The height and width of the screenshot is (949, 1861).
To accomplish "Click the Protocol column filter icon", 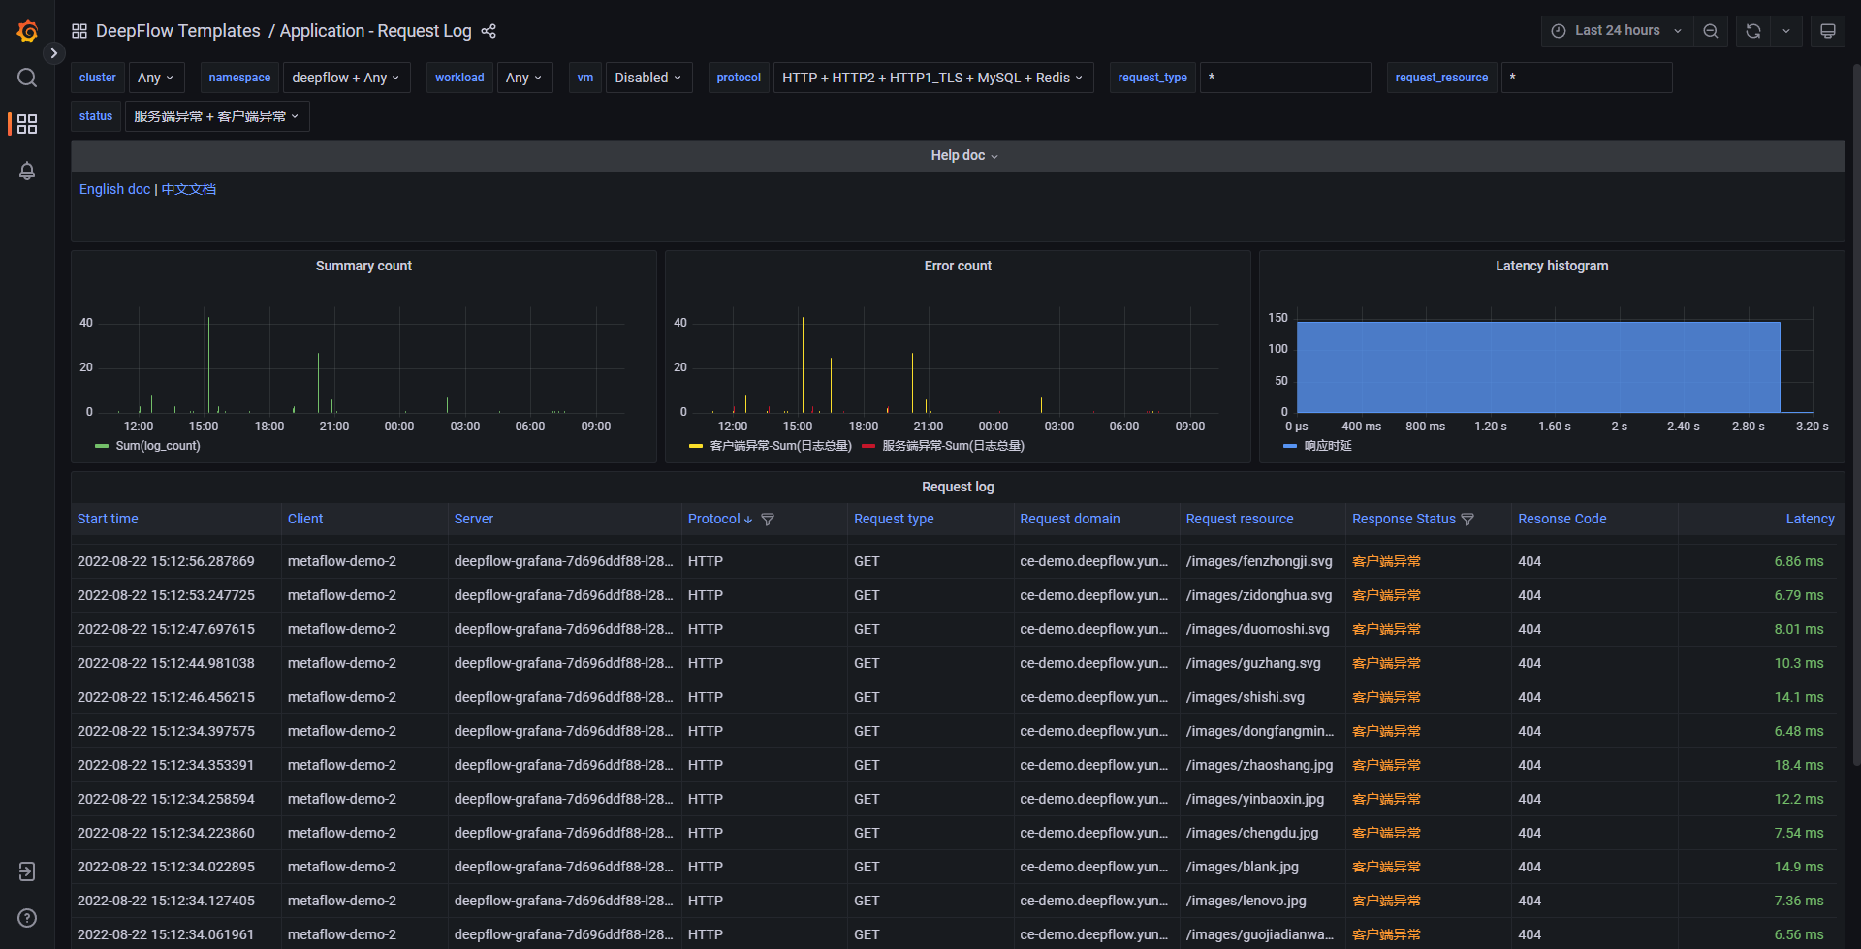I will [768, 520].
